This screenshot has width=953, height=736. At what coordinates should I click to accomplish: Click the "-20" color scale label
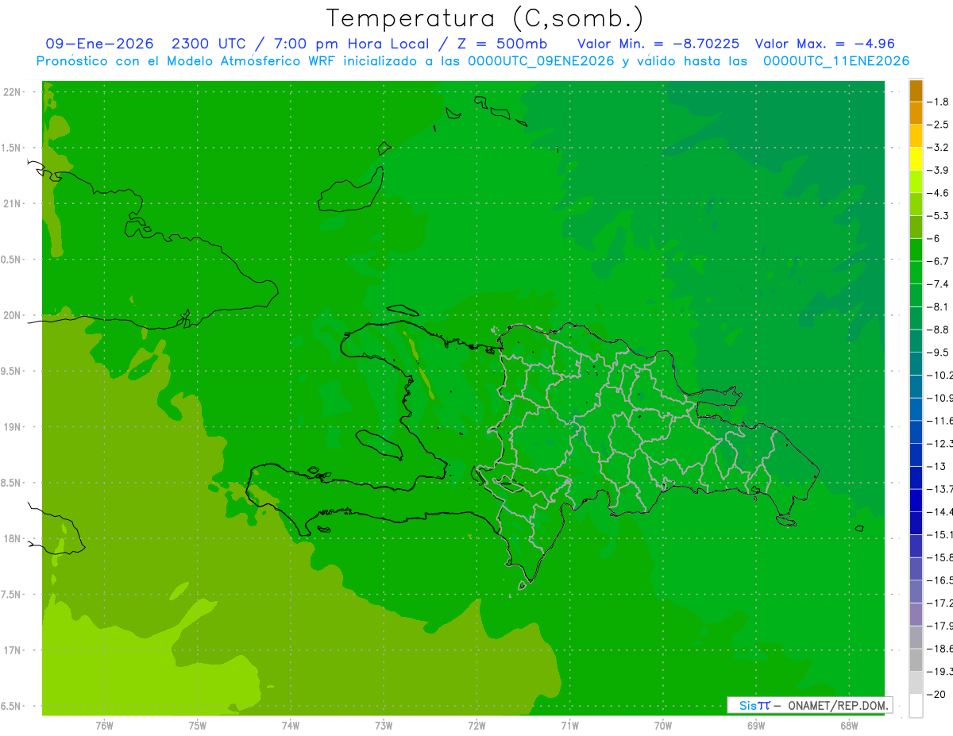(x=936, y=694)
